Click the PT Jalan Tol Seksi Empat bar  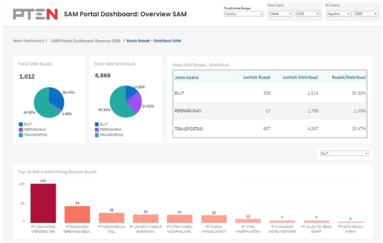point(316,222)
